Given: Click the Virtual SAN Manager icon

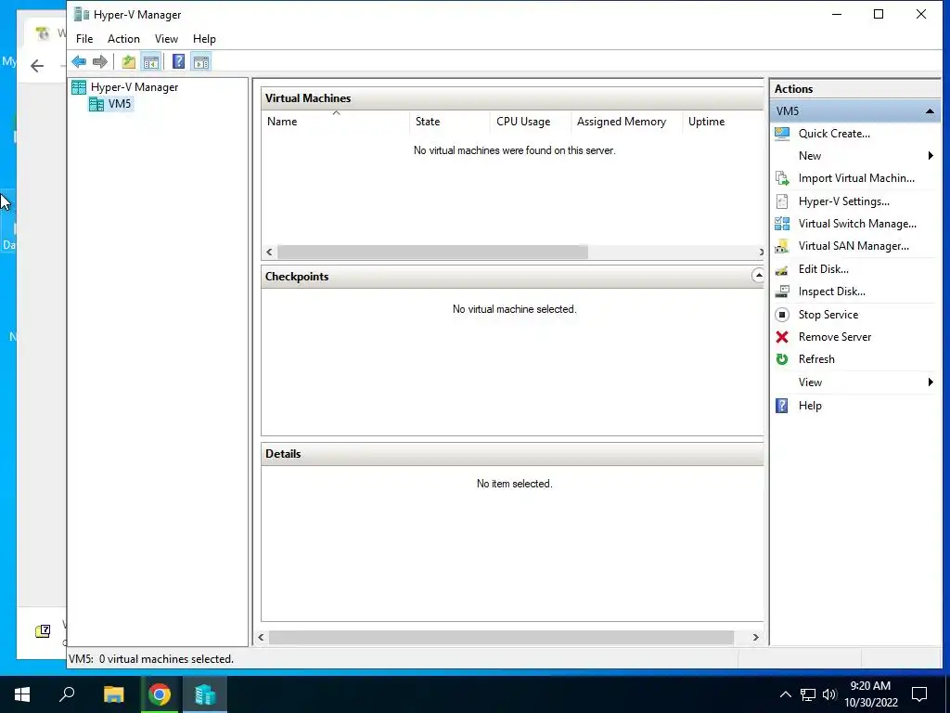Looking at the screenshot, I should [x=782, y=246].
